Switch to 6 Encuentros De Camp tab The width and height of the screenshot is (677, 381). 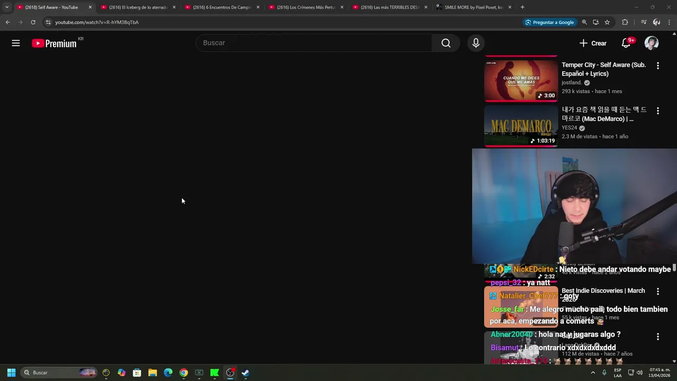tap(222, 7)
